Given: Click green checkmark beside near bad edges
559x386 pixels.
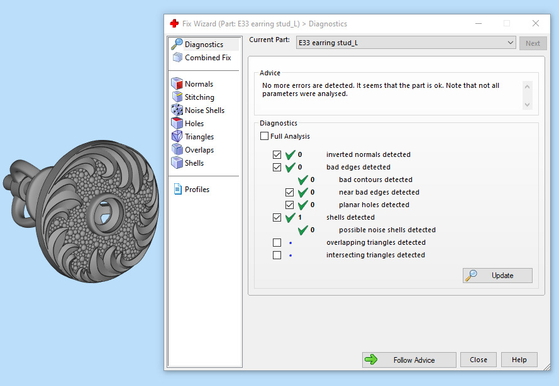Looking at the screenshot, I should point(302,193).
